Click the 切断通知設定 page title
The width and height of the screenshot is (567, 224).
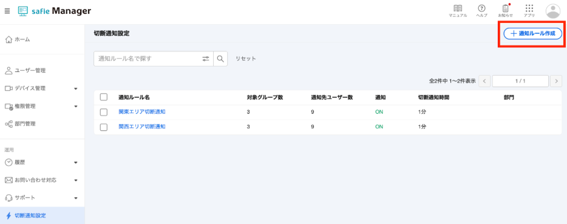[112, 33]
